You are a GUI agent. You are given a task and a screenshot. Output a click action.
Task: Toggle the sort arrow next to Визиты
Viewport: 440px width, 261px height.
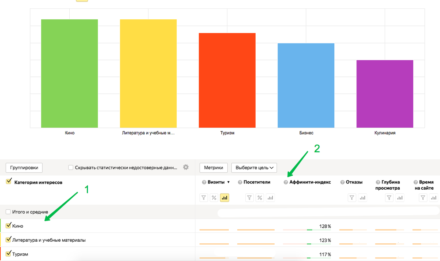(229, 182)
